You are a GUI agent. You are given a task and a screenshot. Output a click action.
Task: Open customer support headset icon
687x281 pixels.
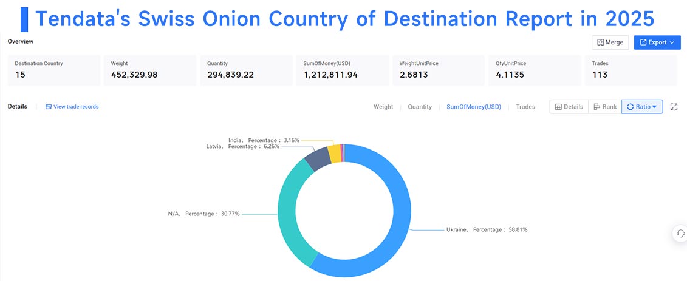(680, 233)
